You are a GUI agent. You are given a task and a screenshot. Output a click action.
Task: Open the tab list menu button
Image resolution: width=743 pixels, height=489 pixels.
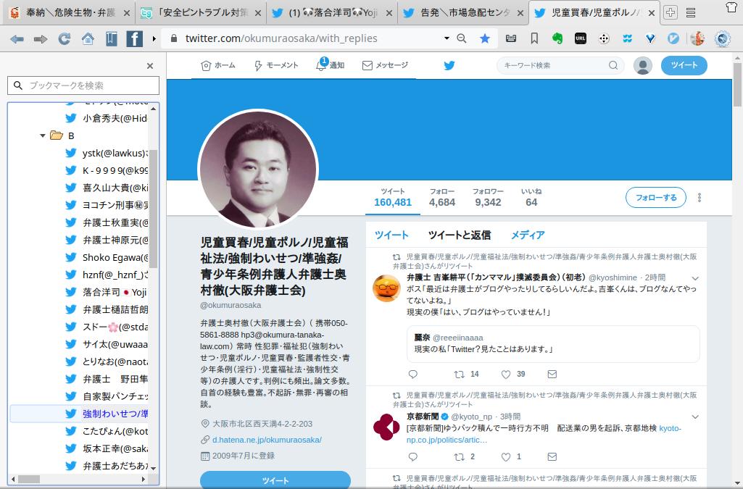(690, 13)
